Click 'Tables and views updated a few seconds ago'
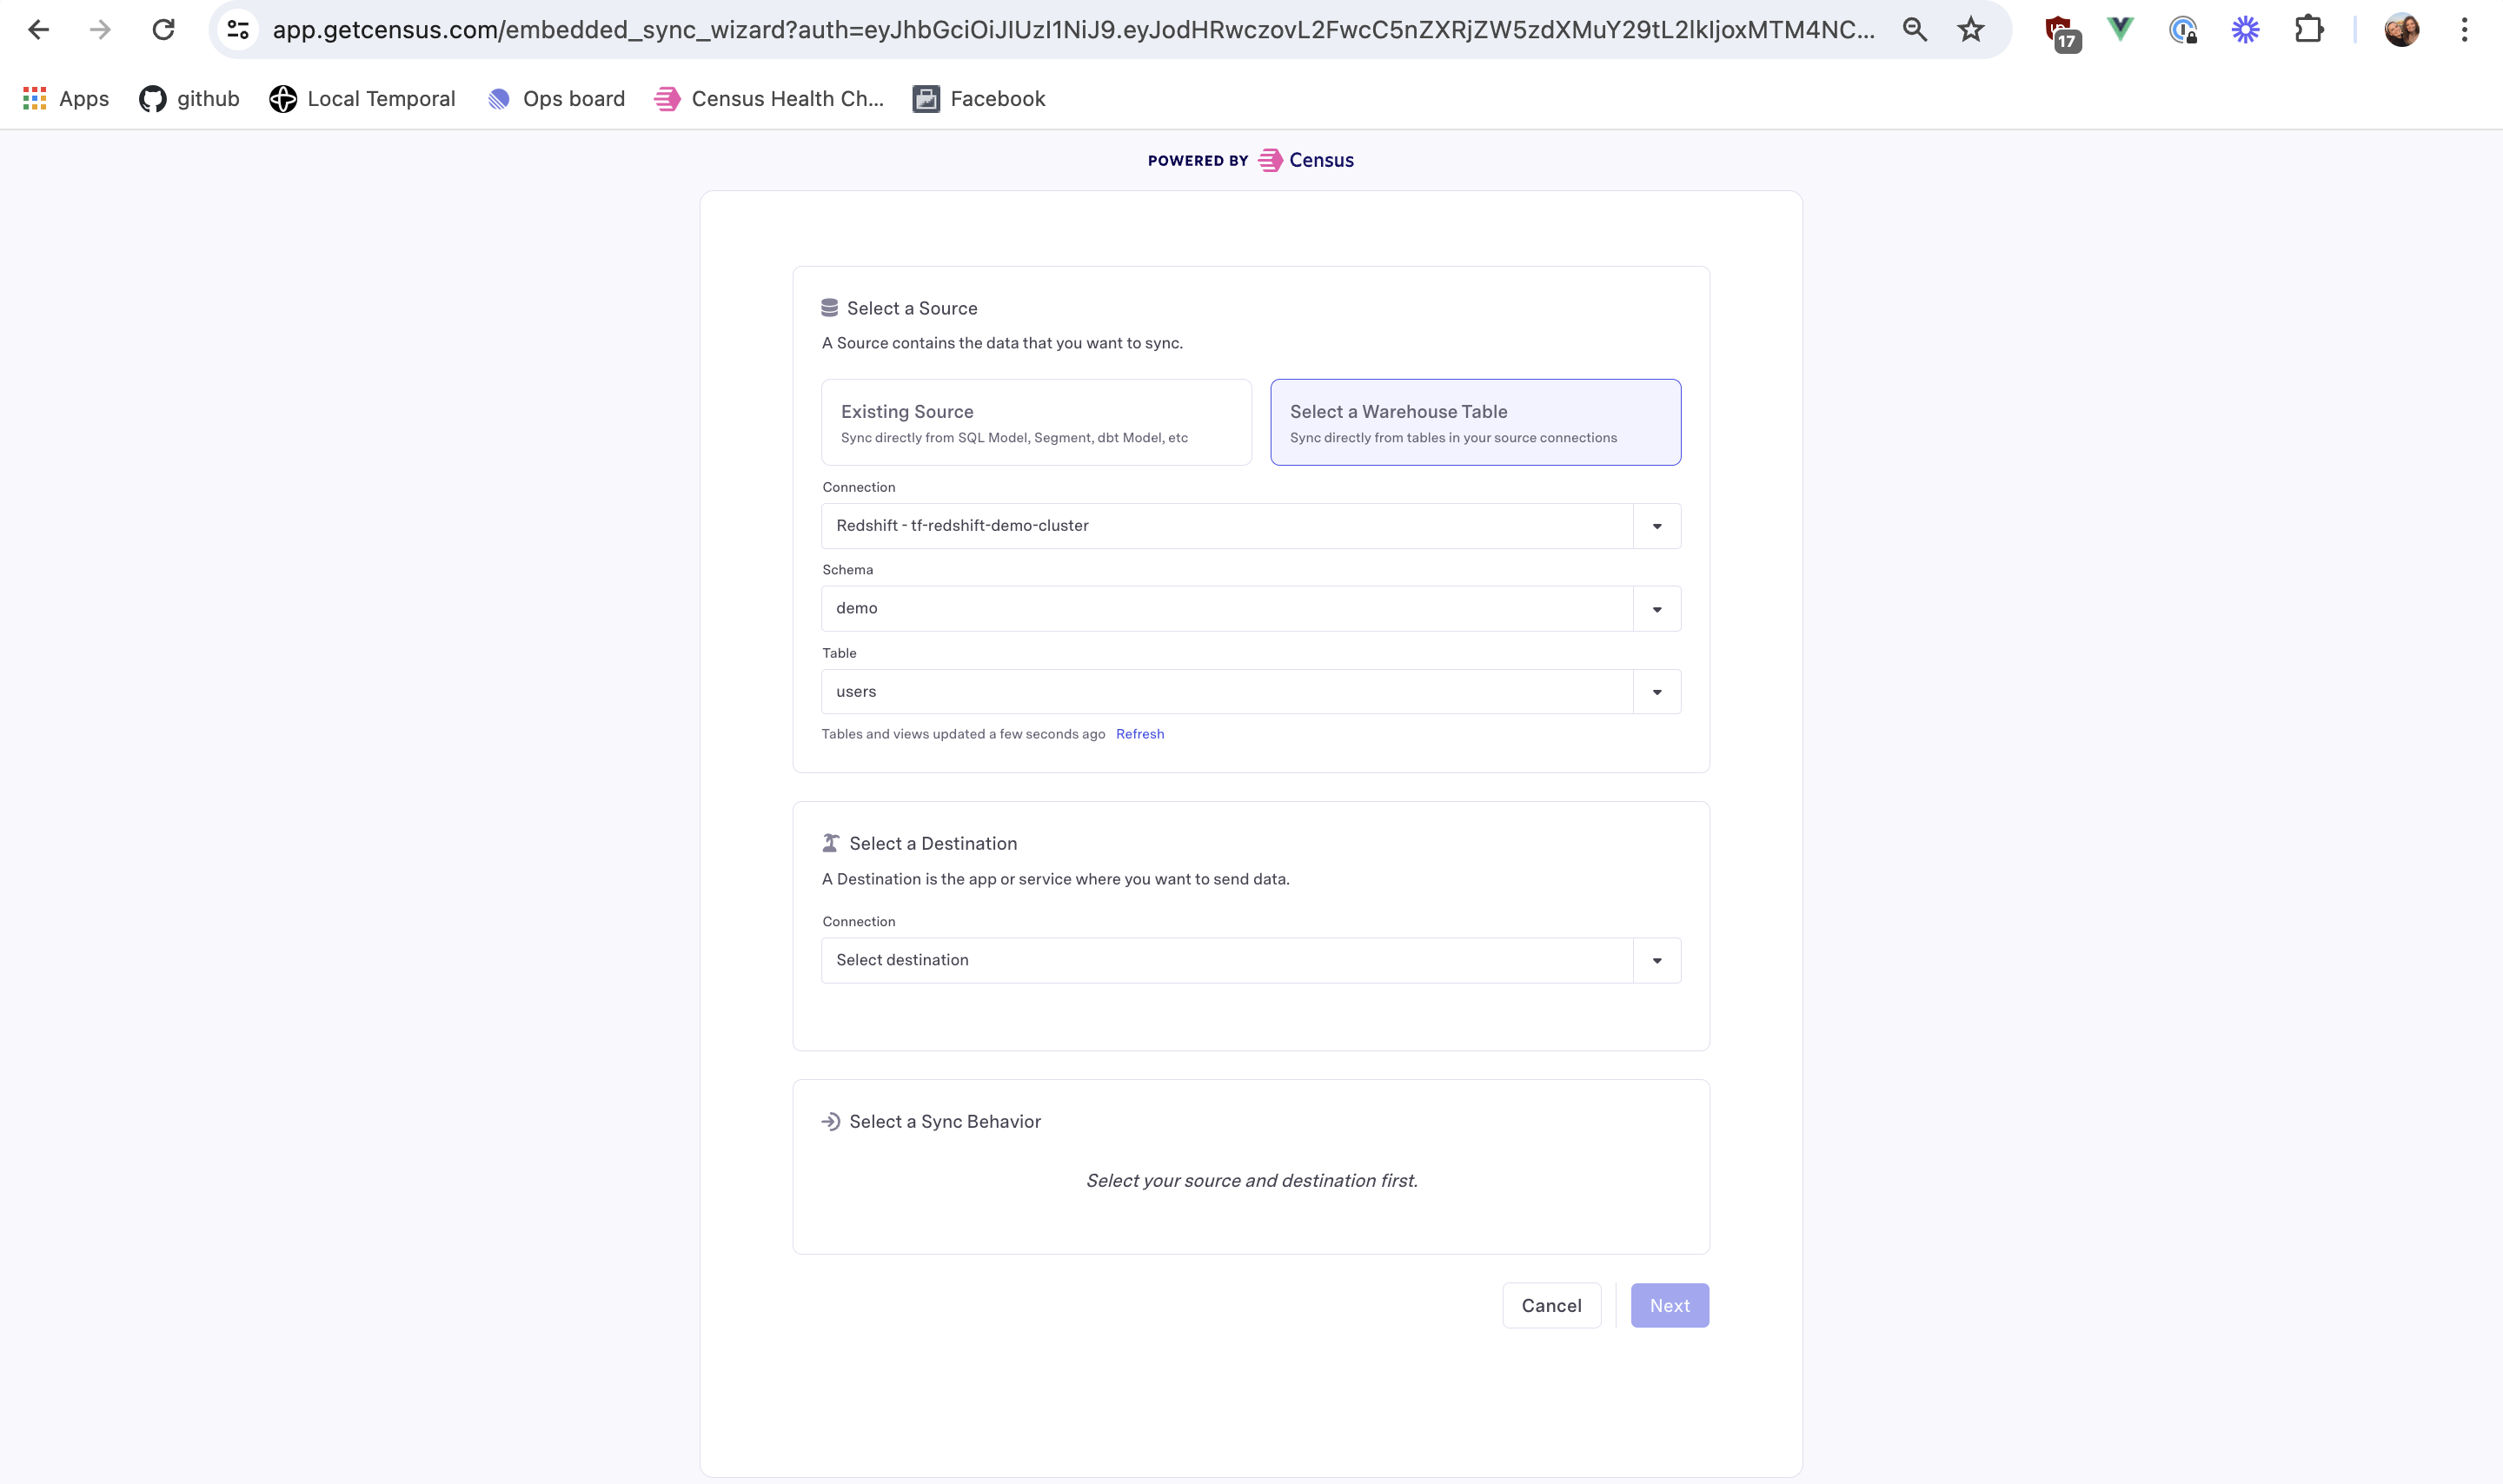This screenshot has height=1484, width=2503. pyautogui.click(x=963, y=734)
